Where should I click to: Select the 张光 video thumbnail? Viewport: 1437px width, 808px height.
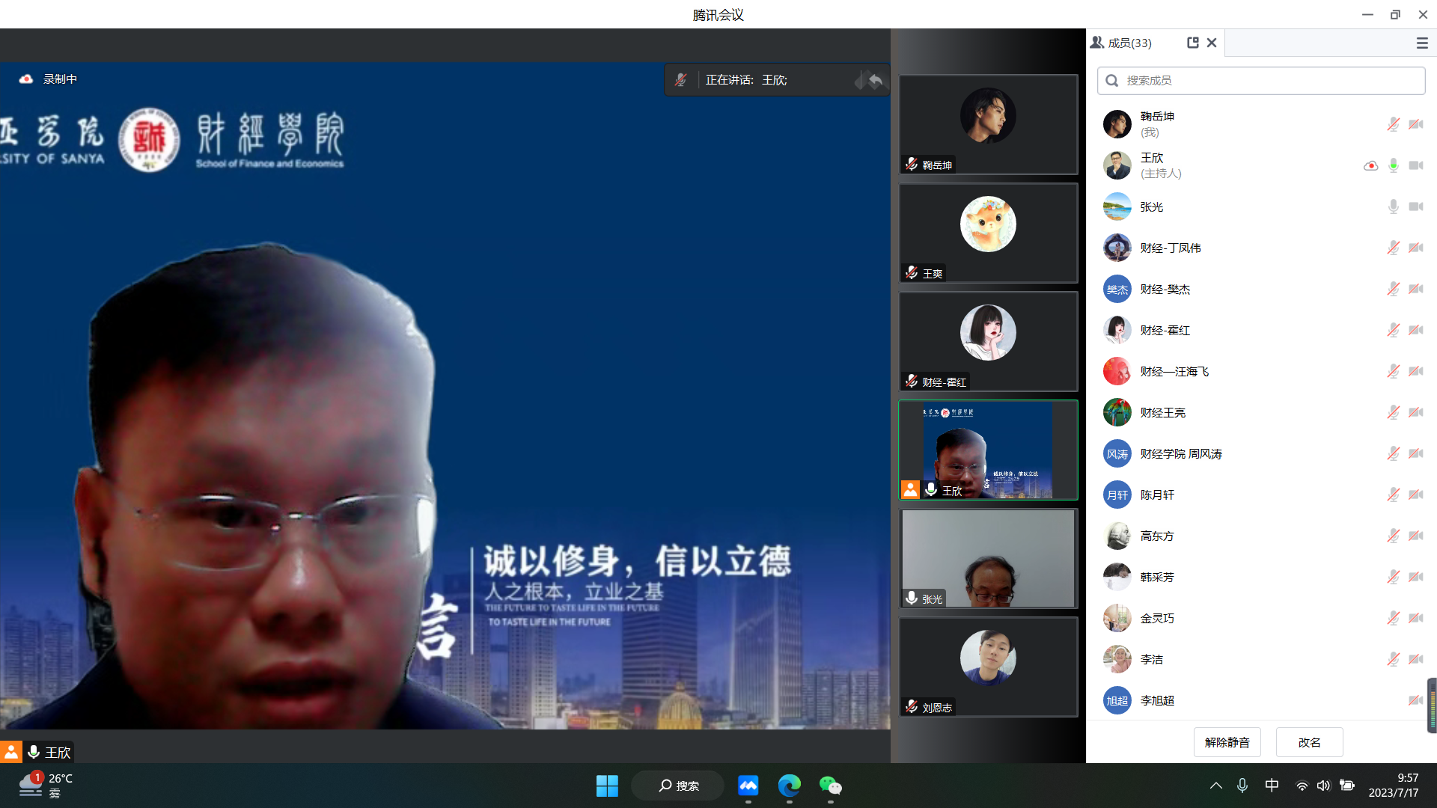[x=988, y=558]
